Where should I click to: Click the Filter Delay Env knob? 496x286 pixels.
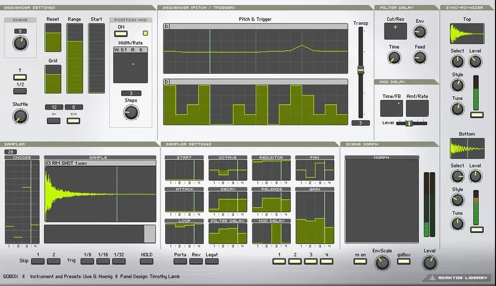coord(420,31)
